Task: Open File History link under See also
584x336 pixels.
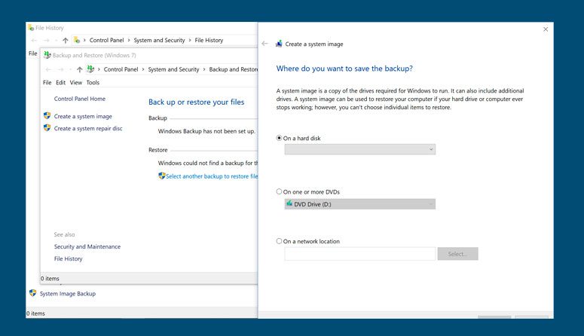Action: tap(68, 258)
